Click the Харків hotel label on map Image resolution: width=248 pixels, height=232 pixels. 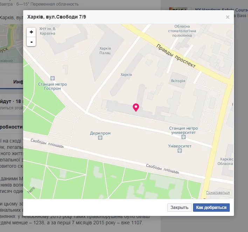126,74
